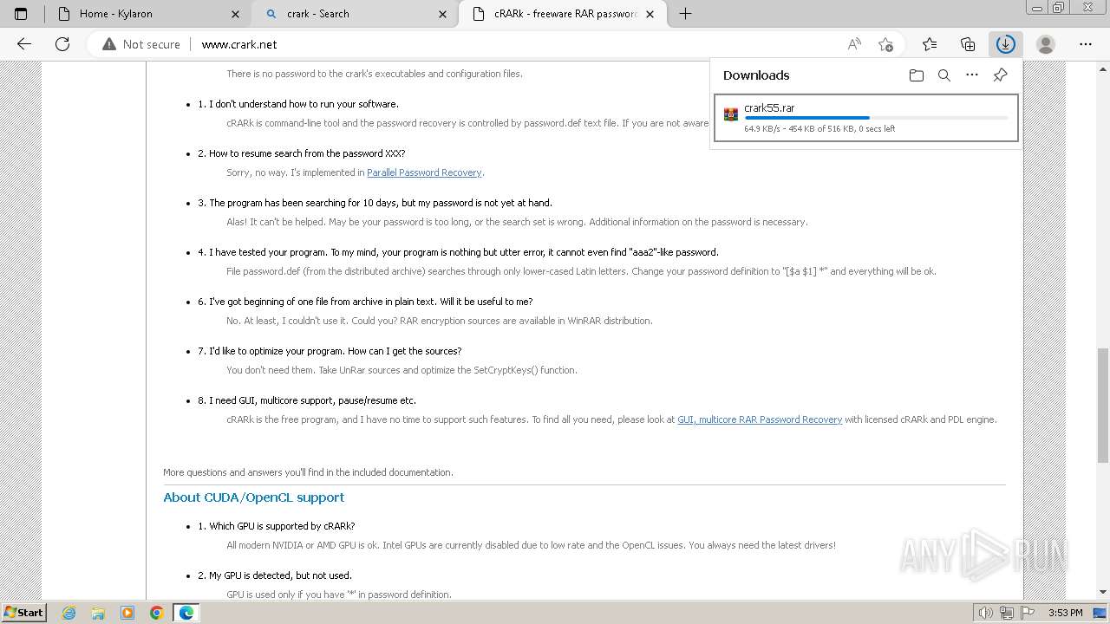Search downloads with magnifier icon
1110x624 pixels.
point(944,75)
